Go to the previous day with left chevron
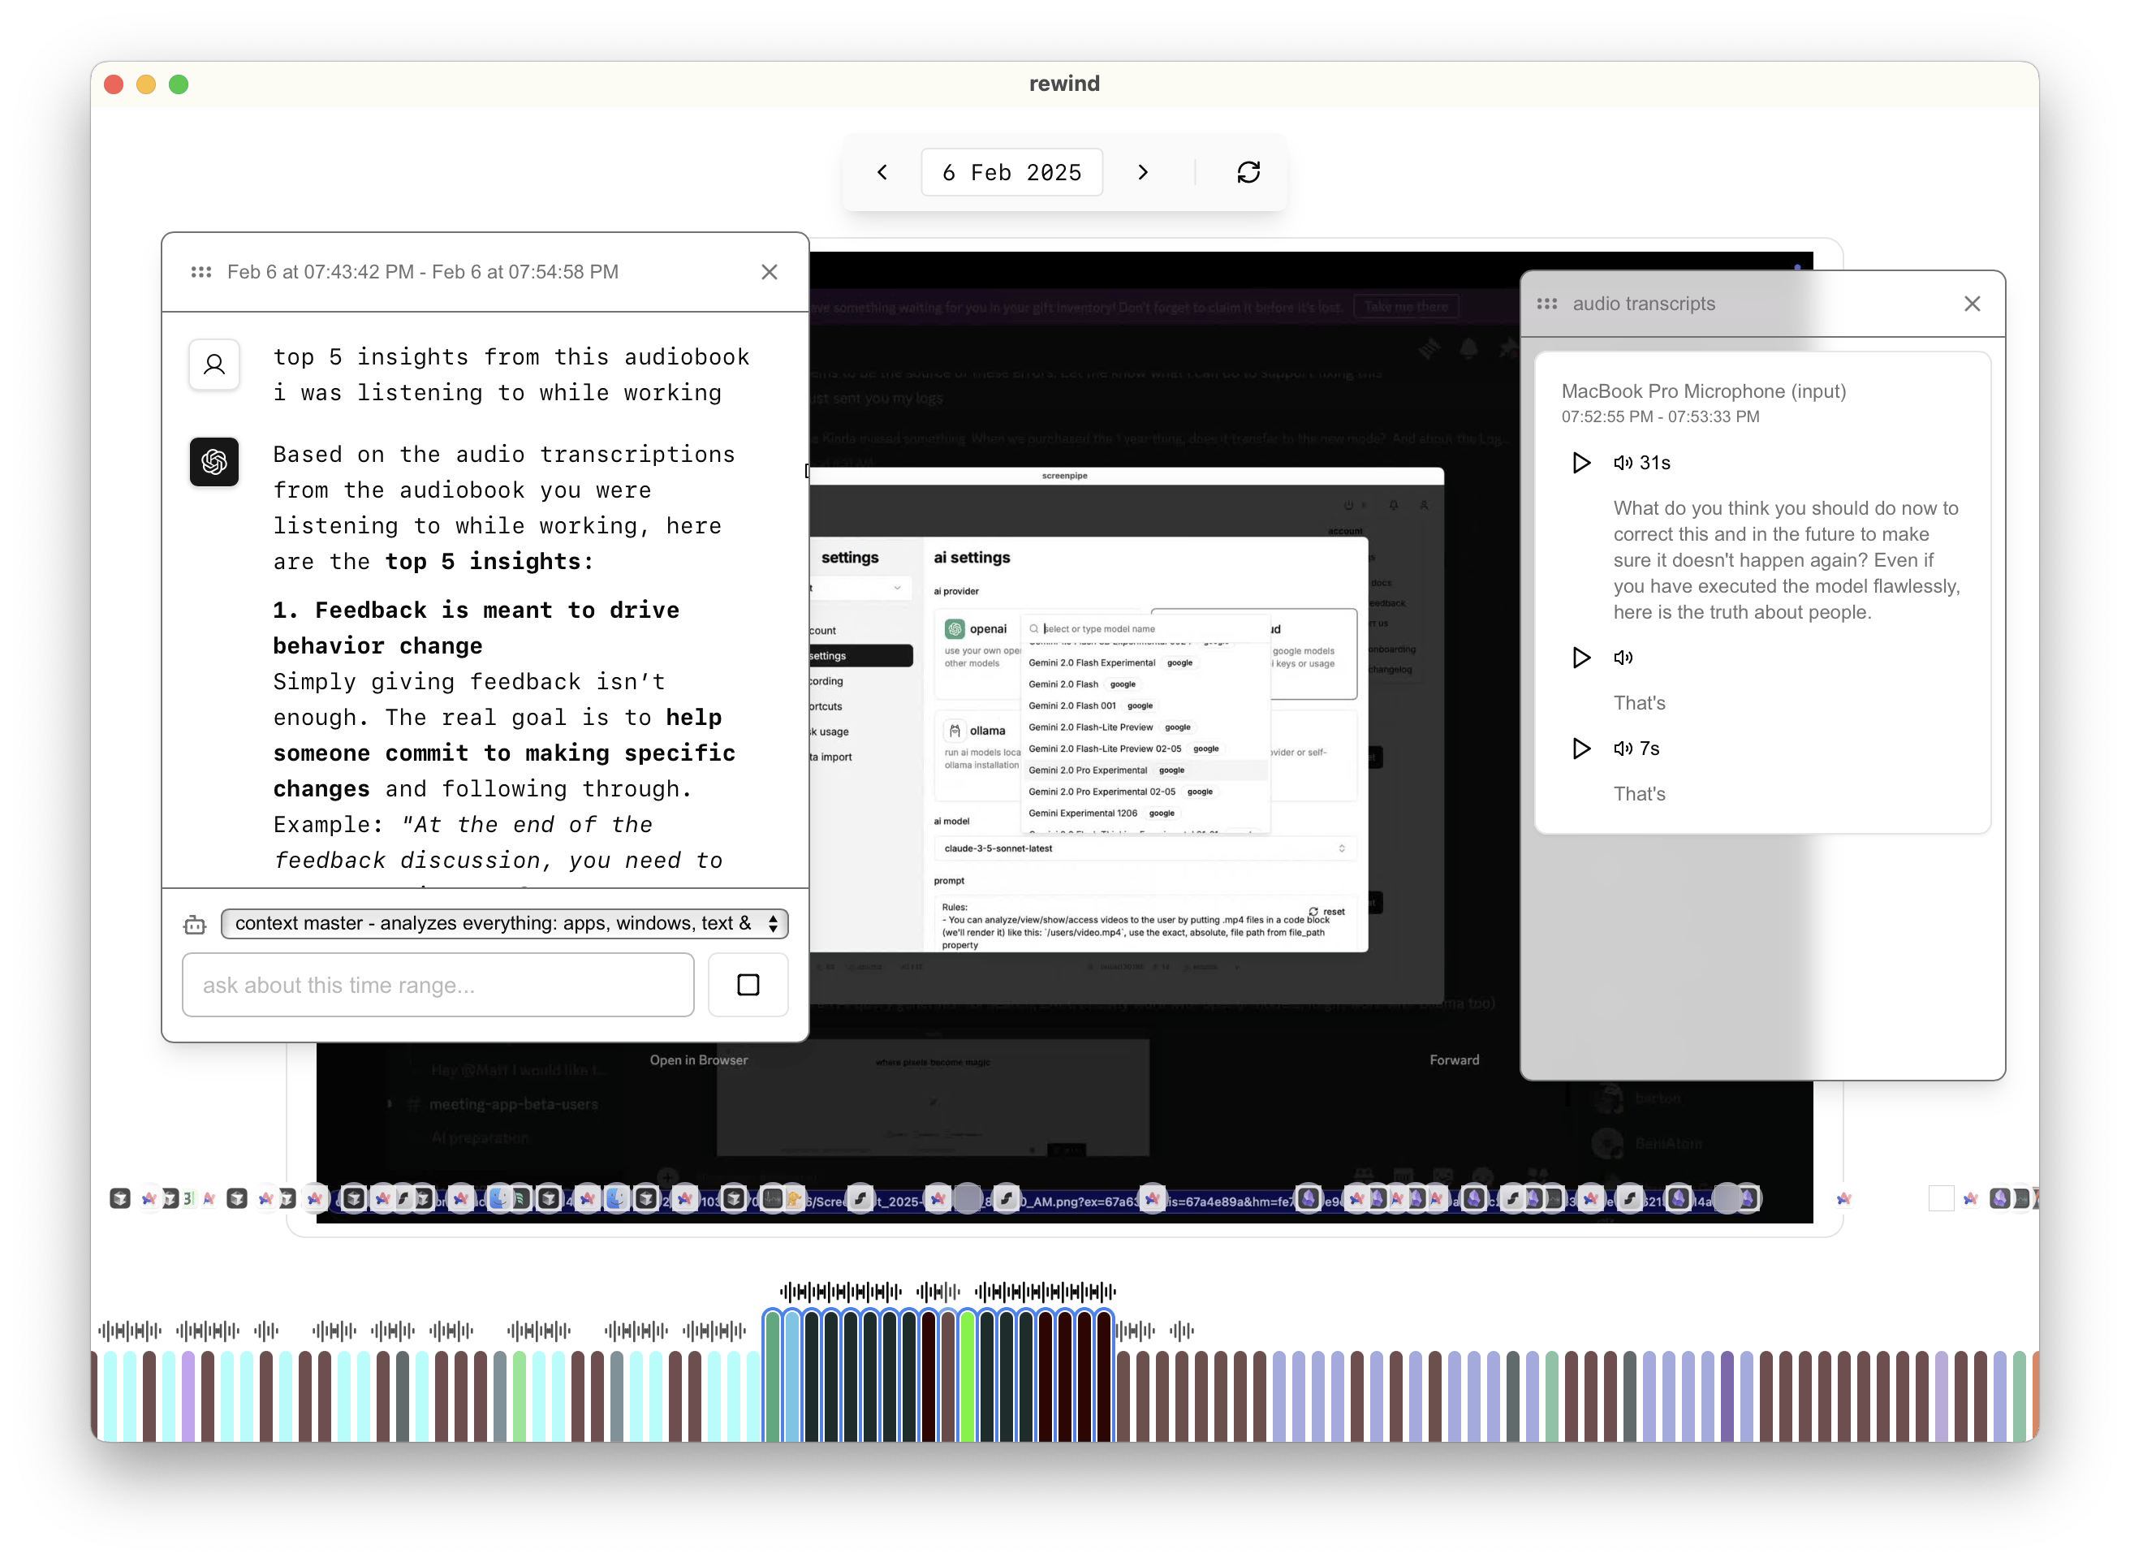Screen dimensions: 2130x1562 [x=882, y=172]
